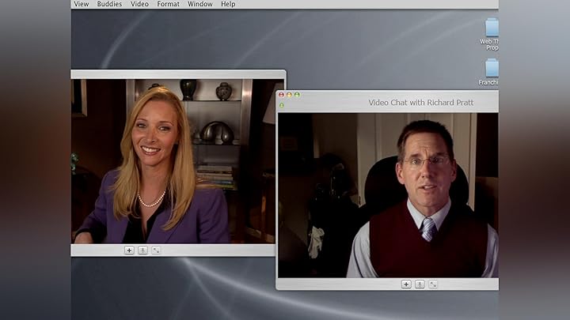
Task: Close the Video Chat with Richard Pratt window
Action: [x=281, y=95]
